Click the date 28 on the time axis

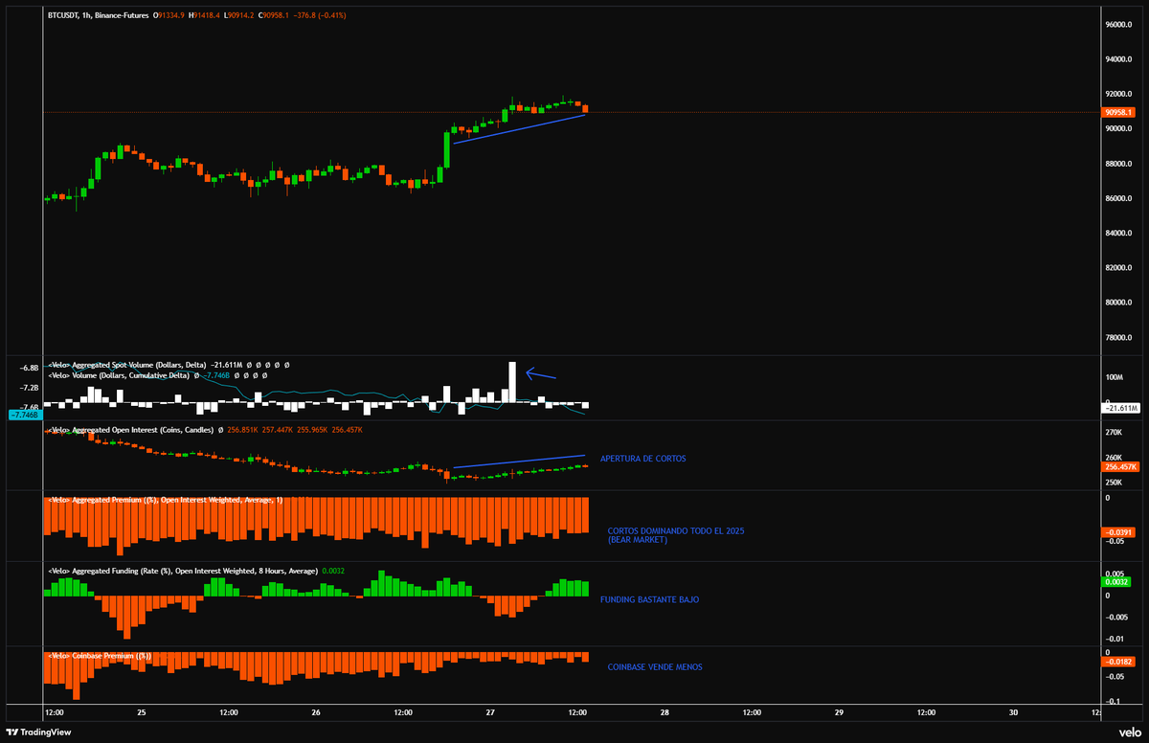[664, 712]
